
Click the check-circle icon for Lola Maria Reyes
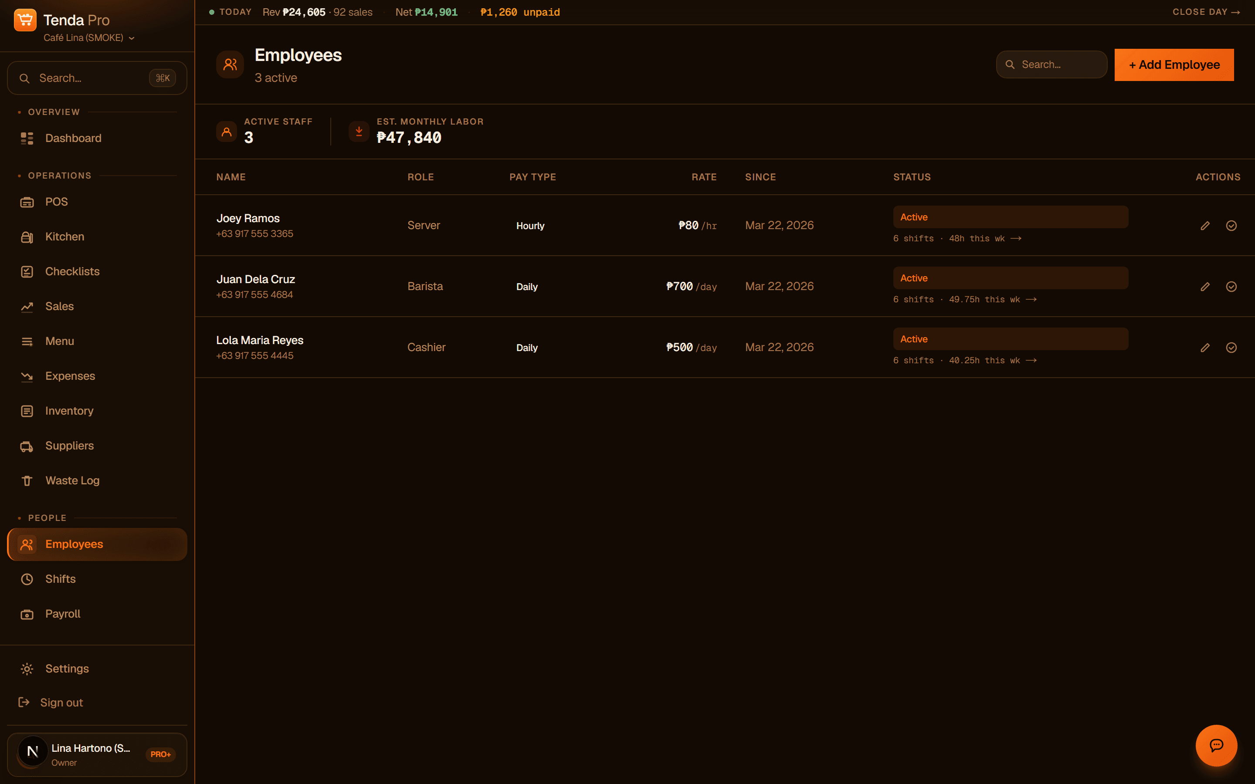1231,348
